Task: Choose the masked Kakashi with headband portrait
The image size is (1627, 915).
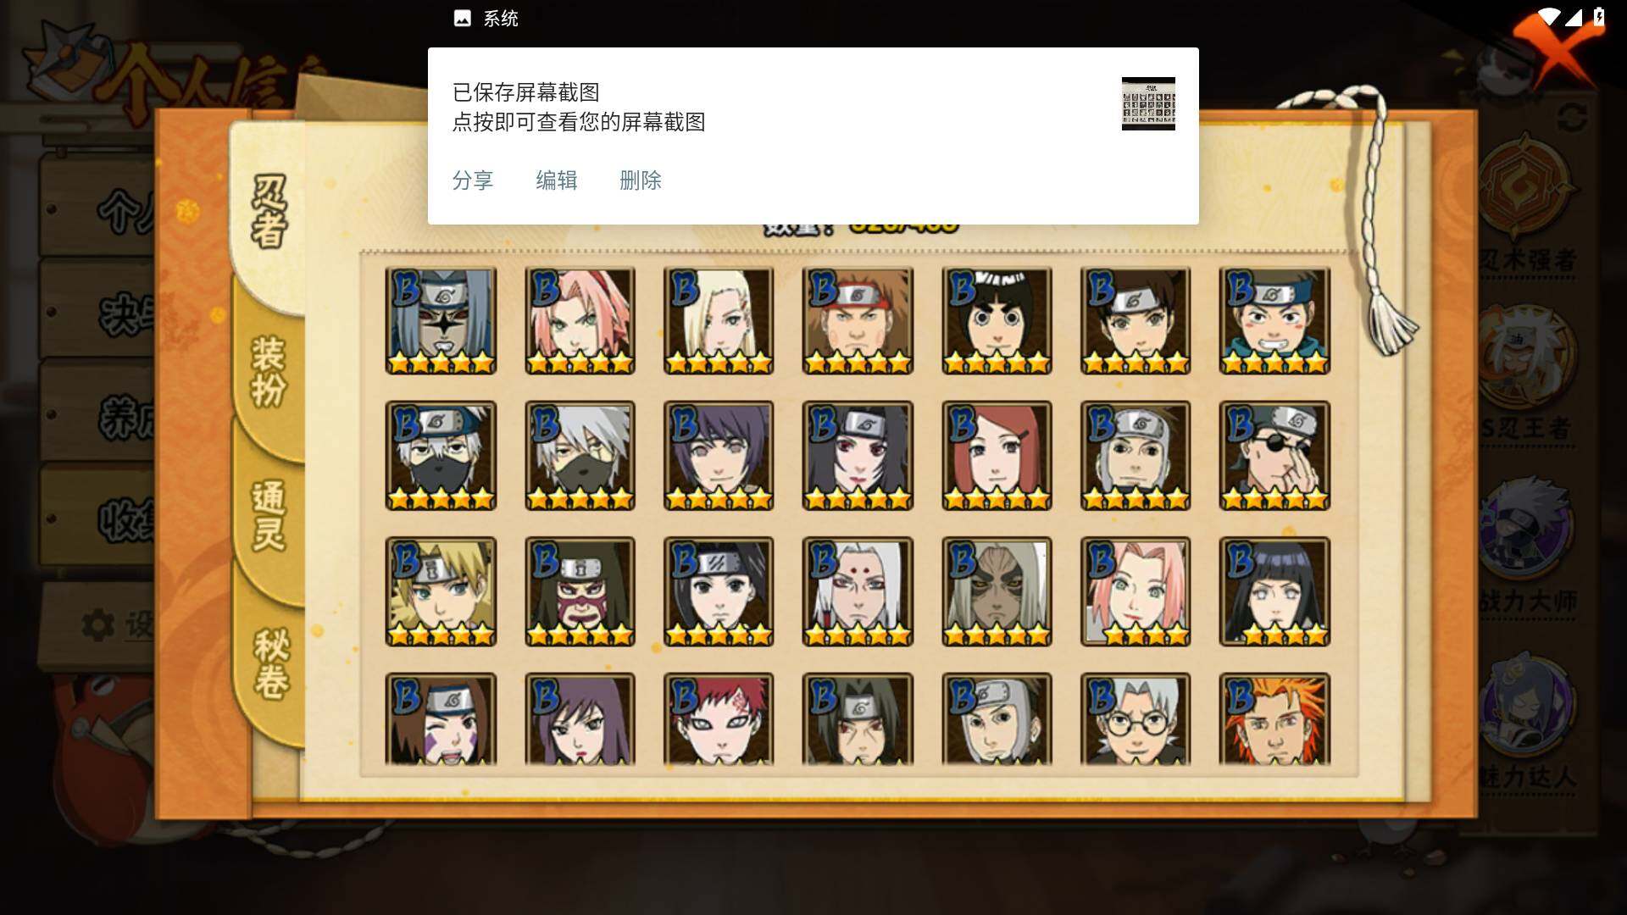Action: pyautogui.click(x=441, y=456)
